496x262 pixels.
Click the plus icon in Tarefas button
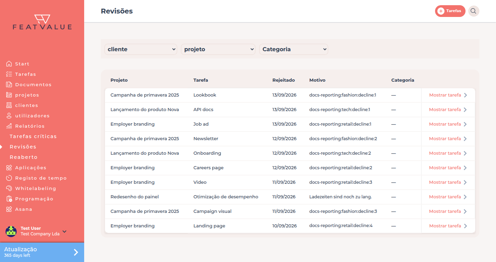[441, 11]
